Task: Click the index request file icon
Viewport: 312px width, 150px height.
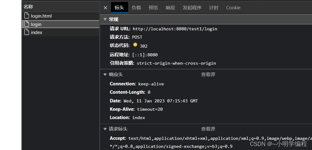Action: click(x=27, y=32)
